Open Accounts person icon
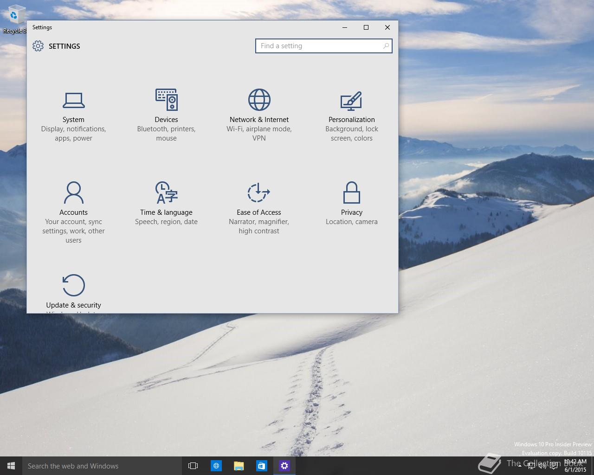594x475 pixels. click(73, 193)
